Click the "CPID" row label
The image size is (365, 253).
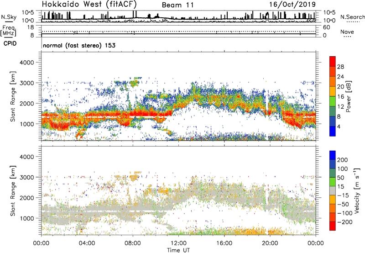click(x=10, y=43)
